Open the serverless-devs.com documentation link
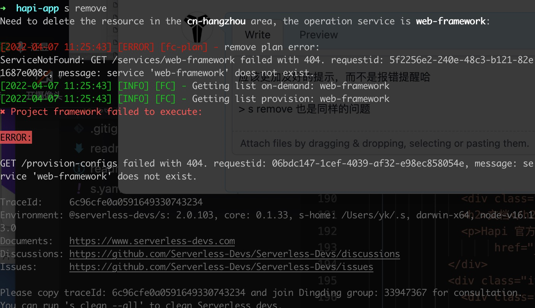This screenshot has height=308, width=535. [152, 241]
